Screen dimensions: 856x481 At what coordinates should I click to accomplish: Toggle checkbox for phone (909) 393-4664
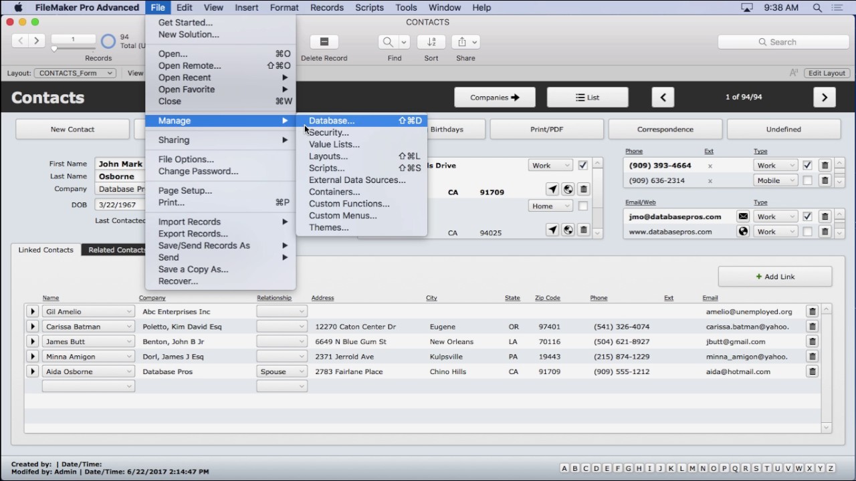[x=808, y=165]
